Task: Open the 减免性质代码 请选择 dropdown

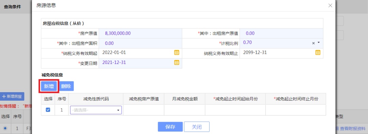Action: pos(96,110)
